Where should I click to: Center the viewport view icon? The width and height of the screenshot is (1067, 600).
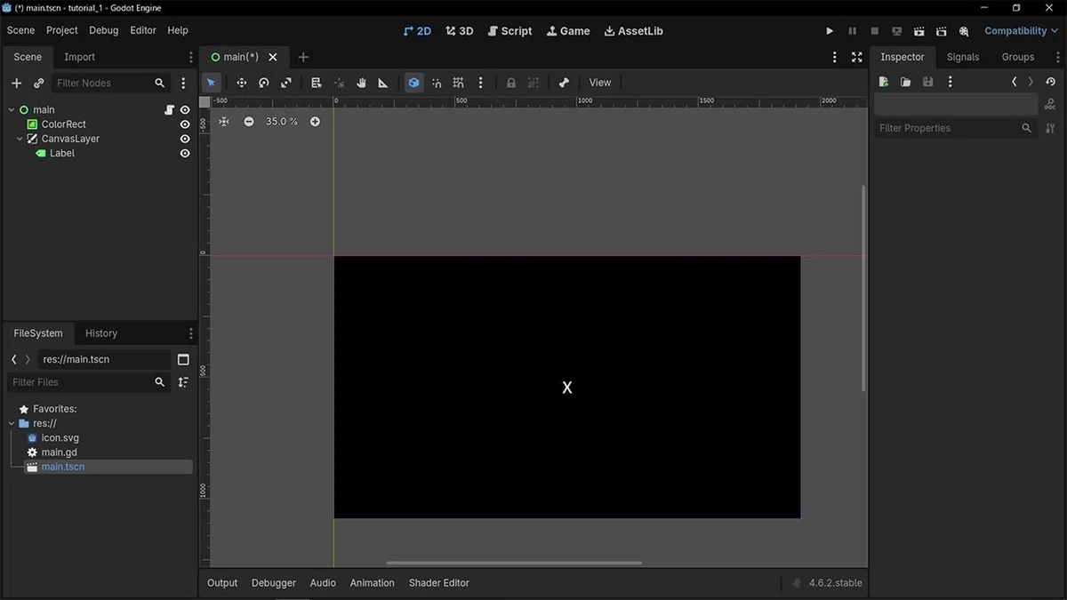tap(223, 122)
